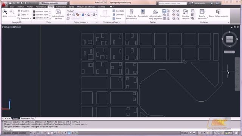242x136 pixels.
Task: Click the ViewCube coordinate system button
Action: [230, 52]
